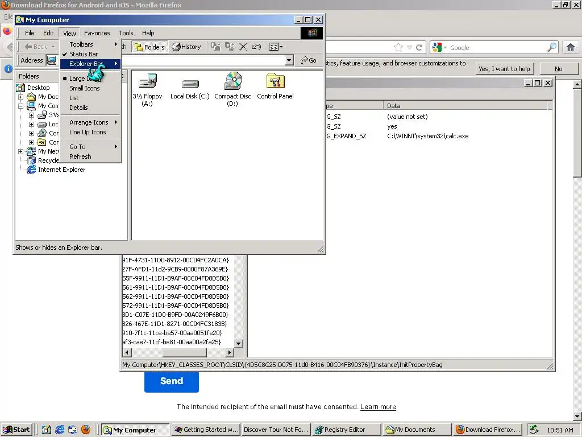Click the Google search magnifier icon
Screen dimensions: 582x437
pos(552,47)
